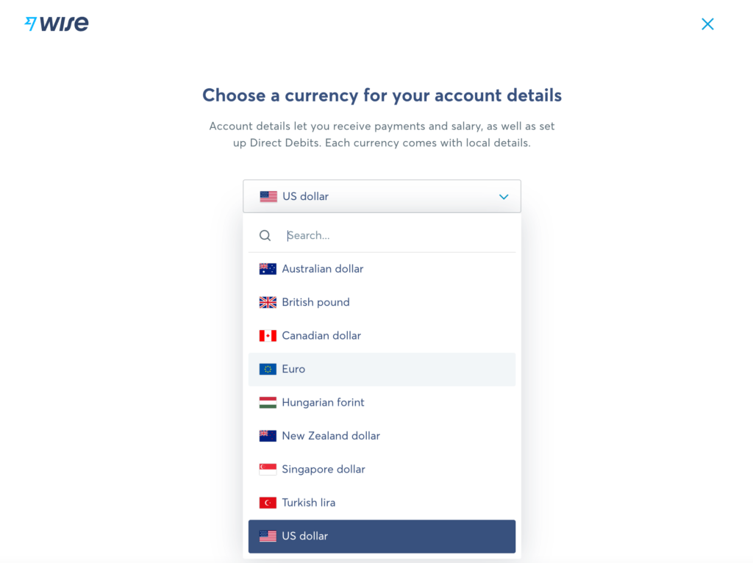Click the Canadian flag icon

coord(268,335)
